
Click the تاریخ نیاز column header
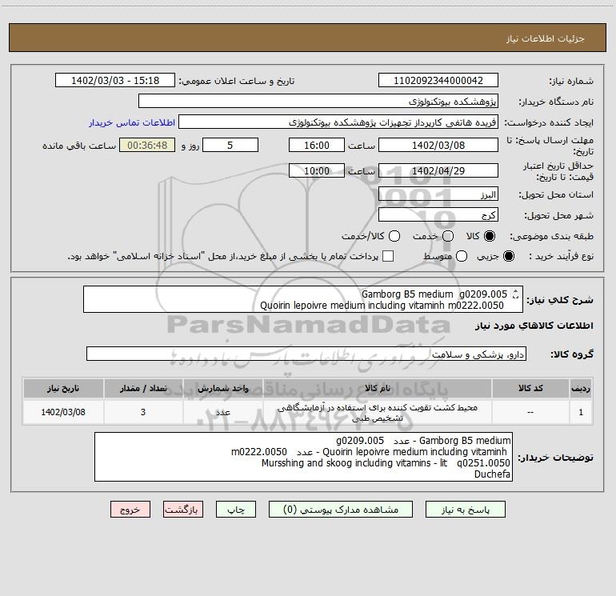pos(63,388)
